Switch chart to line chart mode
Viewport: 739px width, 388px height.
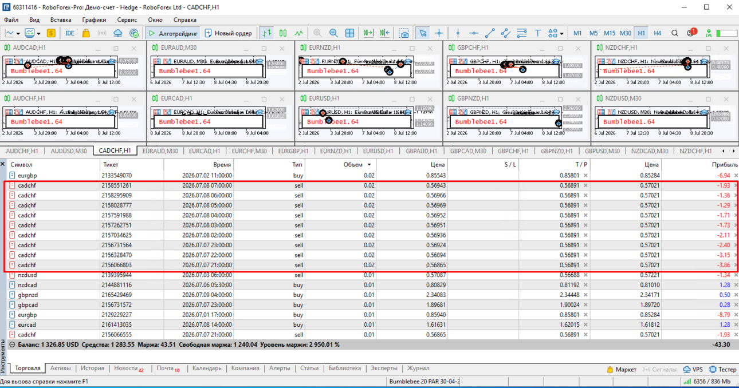(x=298, y=33)
